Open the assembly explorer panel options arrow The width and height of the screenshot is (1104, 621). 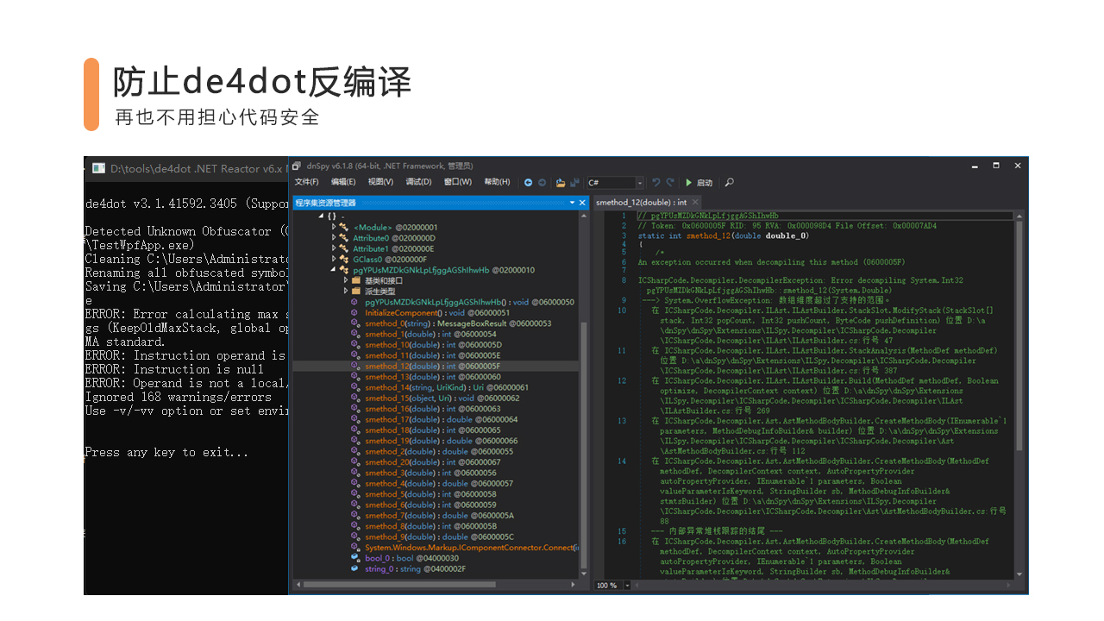click(571, 203)
